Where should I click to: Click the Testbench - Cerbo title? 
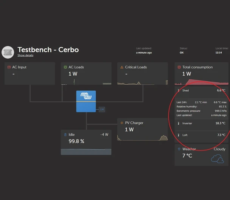click(x=48, y=50)
